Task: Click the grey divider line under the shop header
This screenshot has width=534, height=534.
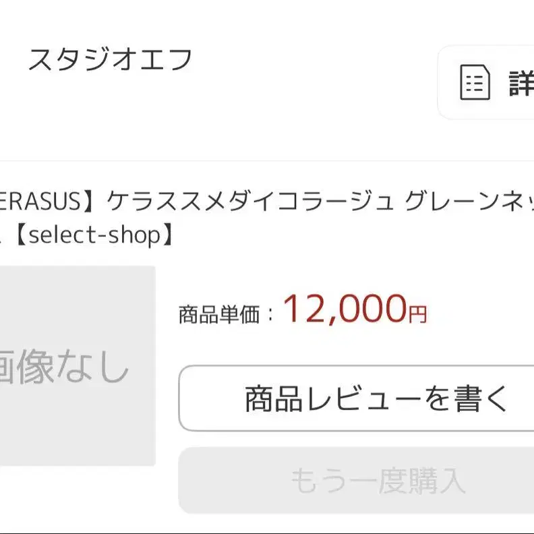Action: pos(267,160)
